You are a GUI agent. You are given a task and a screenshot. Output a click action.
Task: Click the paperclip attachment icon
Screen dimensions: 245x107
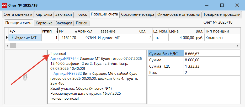pos(25,77)
